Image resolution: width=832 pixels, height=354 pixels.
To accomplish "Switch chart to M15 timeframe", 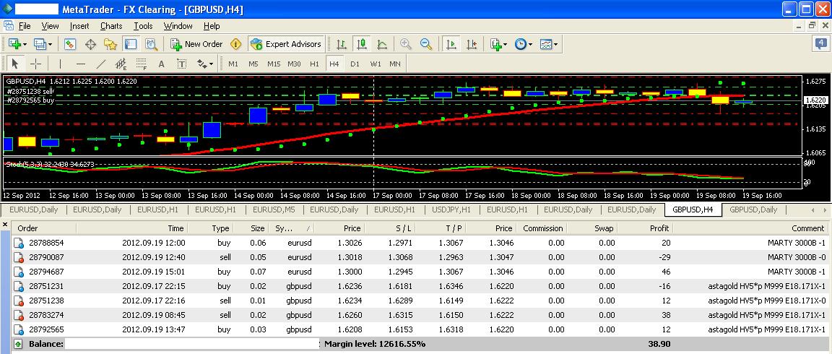I will 274,64.
